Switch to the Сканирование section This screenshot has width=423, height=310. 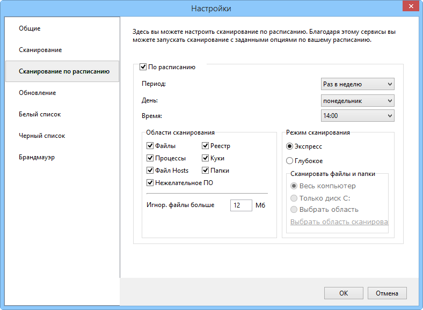pos(40,50)
